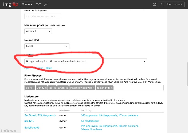Open the Default Sort dropdown

tap(47, 46)
